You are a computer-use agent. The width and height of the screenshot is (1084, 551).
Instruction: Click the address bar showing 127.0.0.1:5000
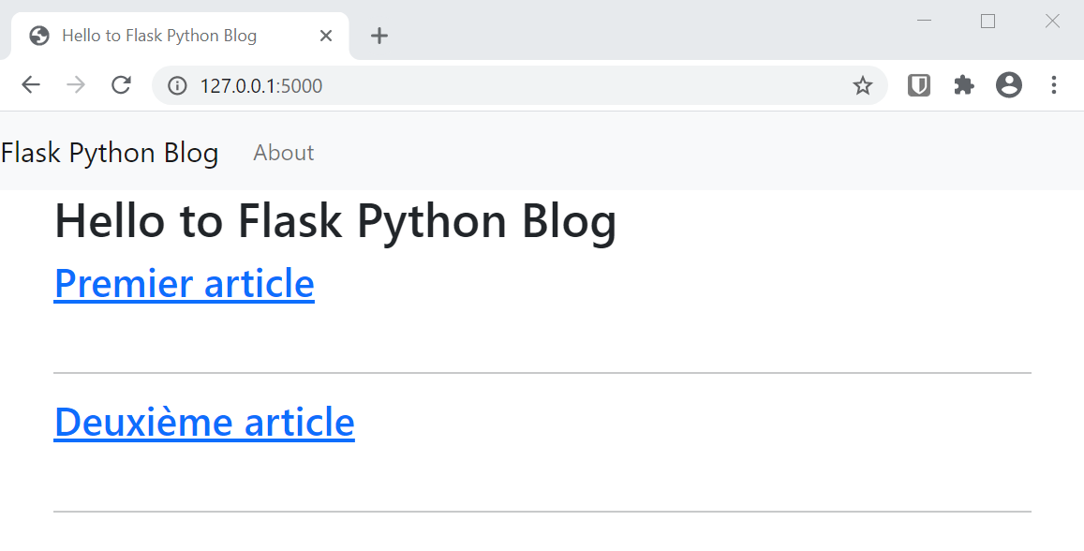(x=515, y=86)
